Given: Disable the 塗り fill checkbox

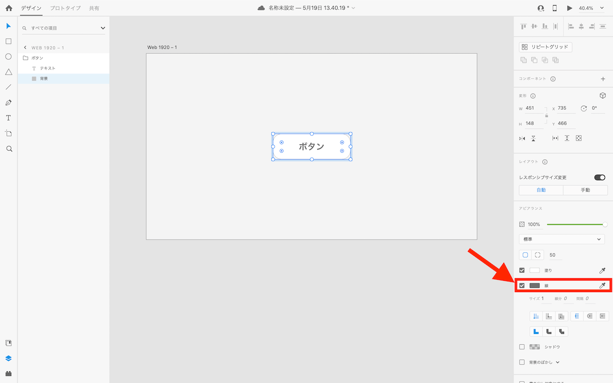Looking at the screenshot, I should (x=522, y=270).
